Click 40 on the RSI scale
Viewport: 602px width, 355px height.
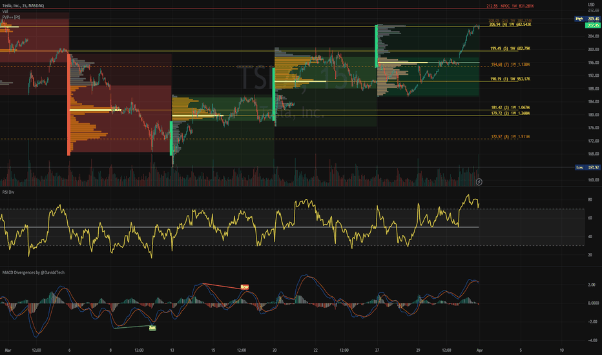coord(590,237)
